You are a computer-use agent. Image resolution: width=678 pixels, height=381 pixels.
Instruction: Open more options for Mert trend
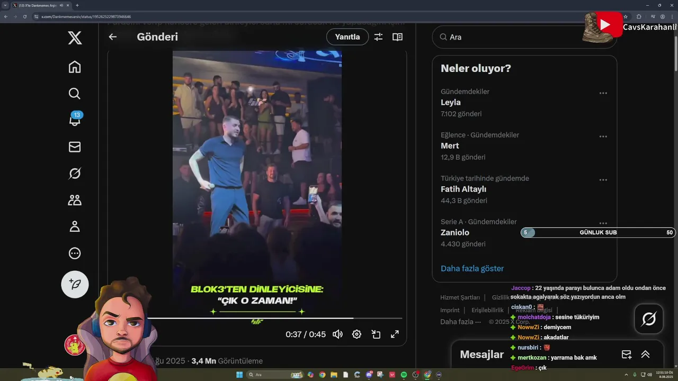coord(603,137)
